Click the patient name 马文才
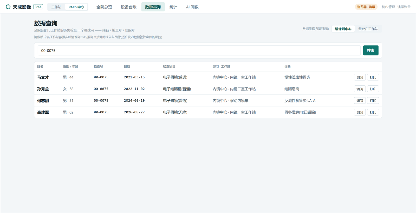 point(43,77)
